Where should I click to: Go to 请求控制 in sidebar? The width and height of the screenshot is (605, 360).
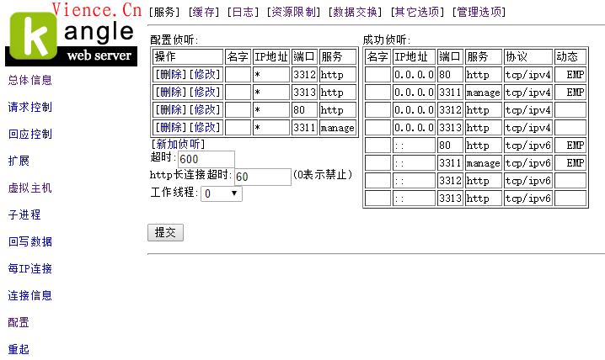[x=30, y=108]
